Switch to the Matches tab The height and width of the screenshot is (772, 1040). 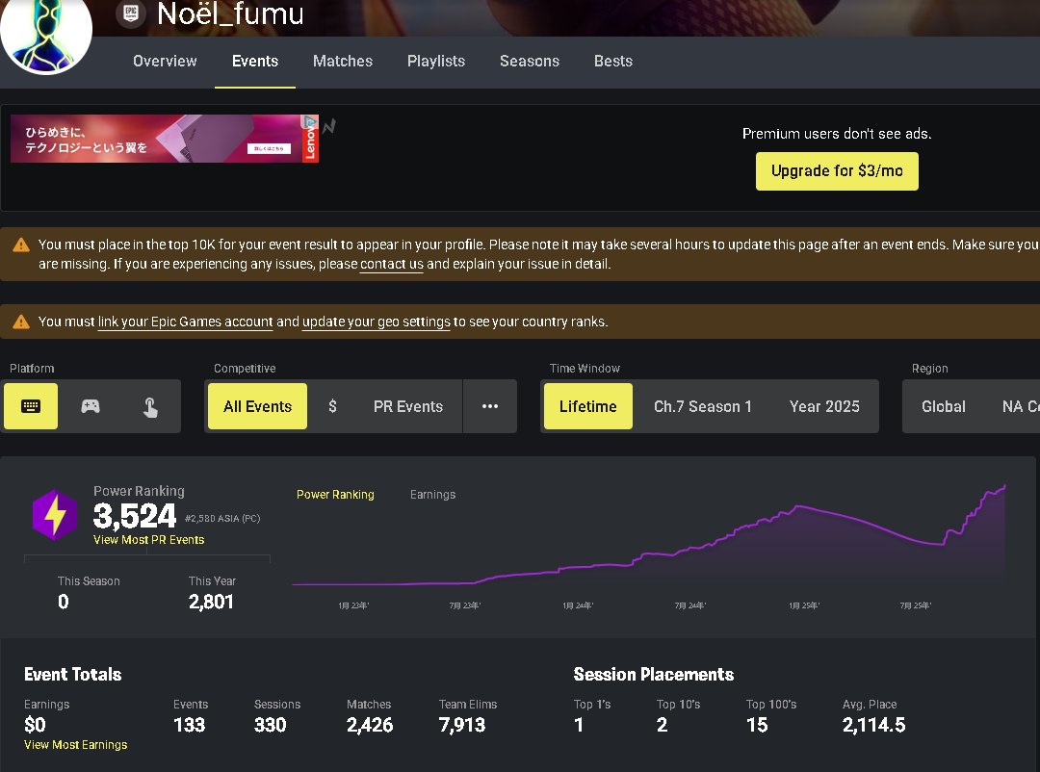click(x=342, y=61)
